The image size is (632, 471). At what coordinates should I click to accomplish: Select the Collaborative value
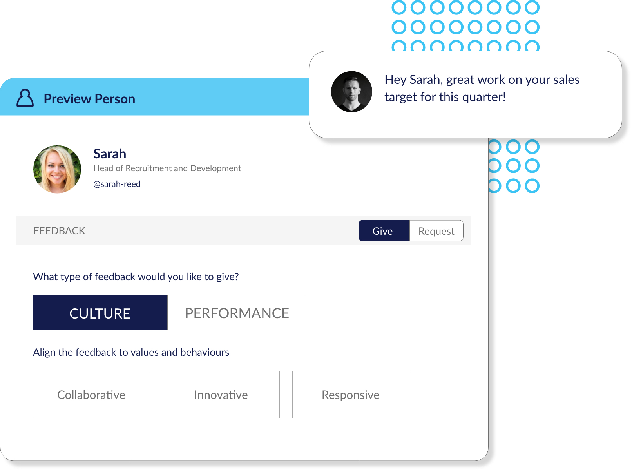point(91,395)
